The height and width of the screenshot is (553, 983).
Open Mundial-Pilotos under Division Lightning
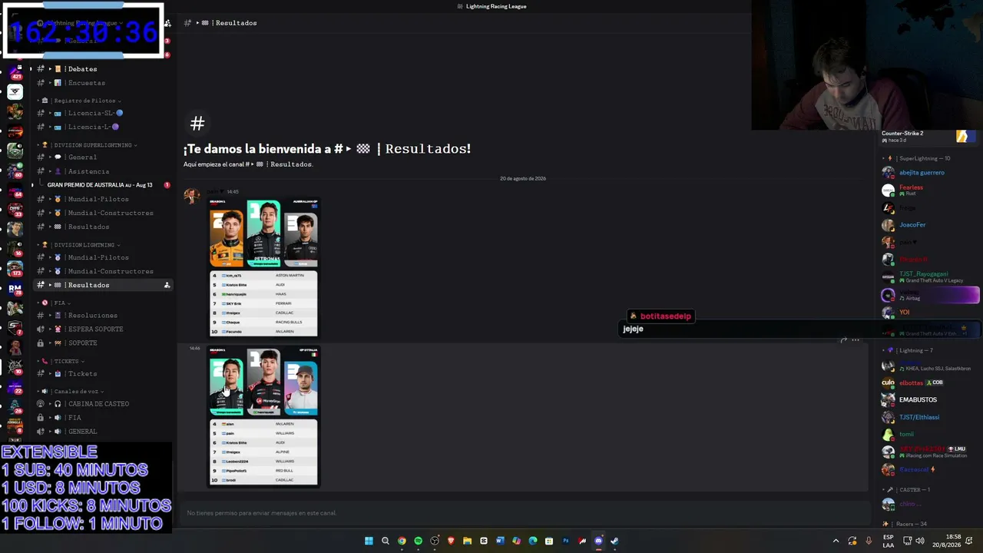coord(102,257)
